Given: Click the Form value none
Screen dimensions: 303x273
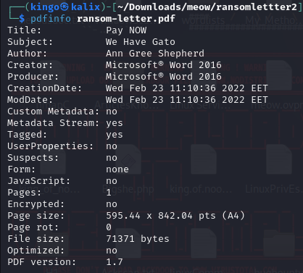Looking at the screenshot, I should click(x=117, y=169).
